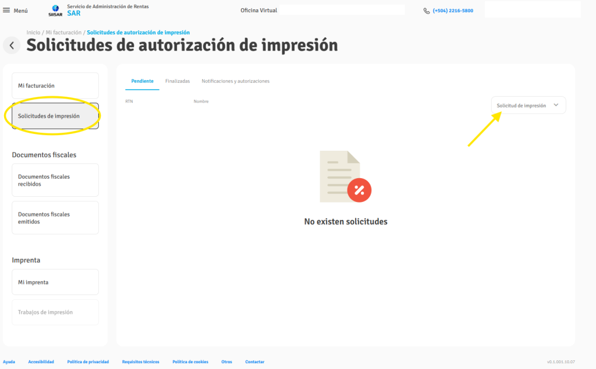596x369 pixels.
Task: Click the SAR header title text
Action: click(74, 13)
